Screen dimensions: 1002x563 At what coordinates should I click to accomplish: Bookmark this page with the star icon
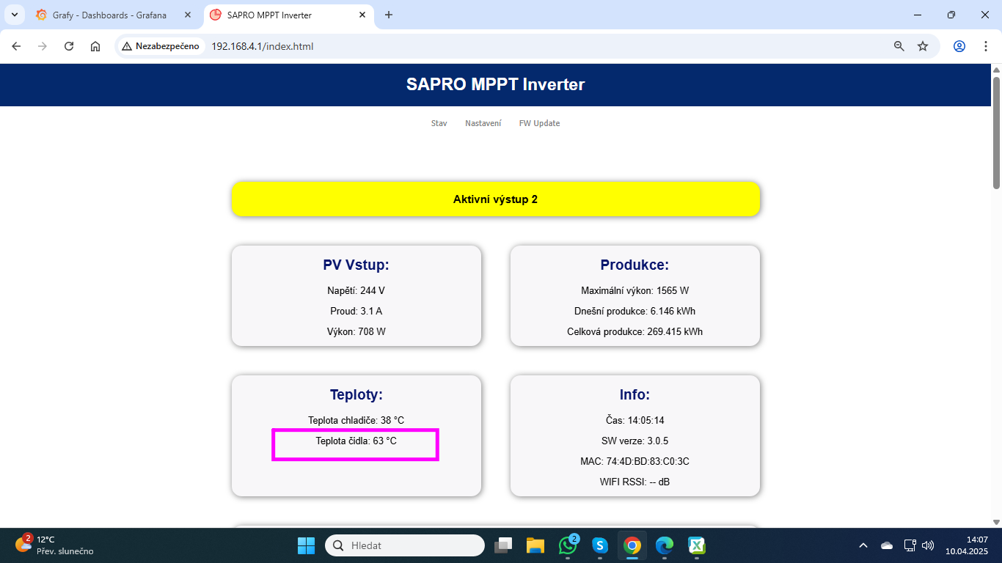pyautogui.click(x=923, y=46)
